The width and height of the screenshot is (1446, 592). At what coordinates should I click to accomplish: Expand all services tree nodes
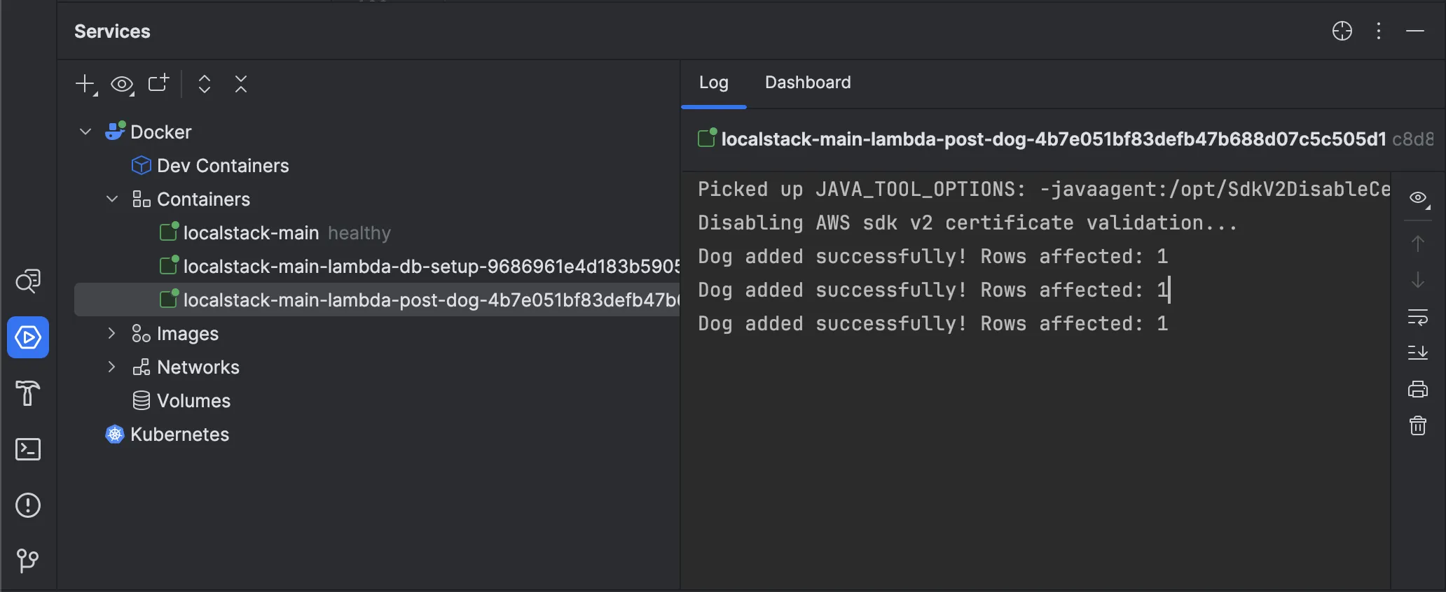tap(205, 84)
